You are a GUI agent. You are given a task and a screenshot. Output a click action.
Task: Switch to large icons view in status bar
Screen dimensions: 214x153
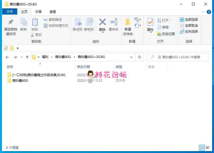[208, 148]
